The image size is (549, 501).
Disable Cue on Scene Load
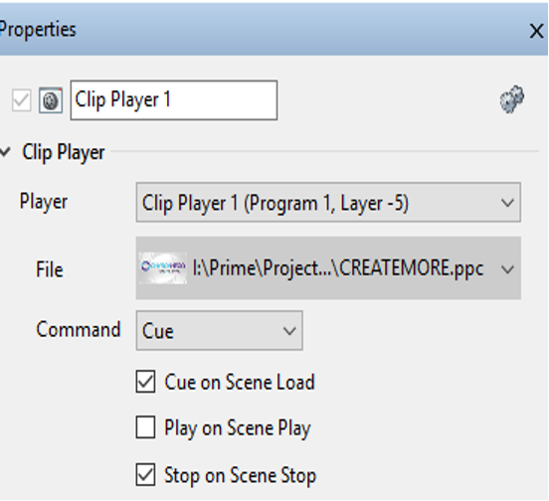coord(145,382)
